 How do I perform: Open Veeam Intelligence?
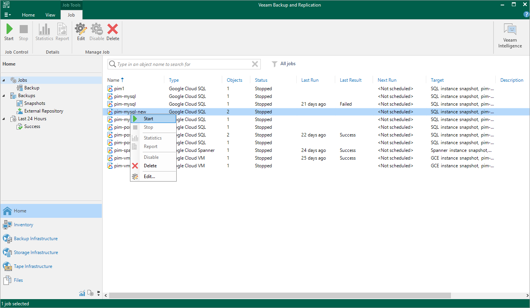click(x=510, y=35)
